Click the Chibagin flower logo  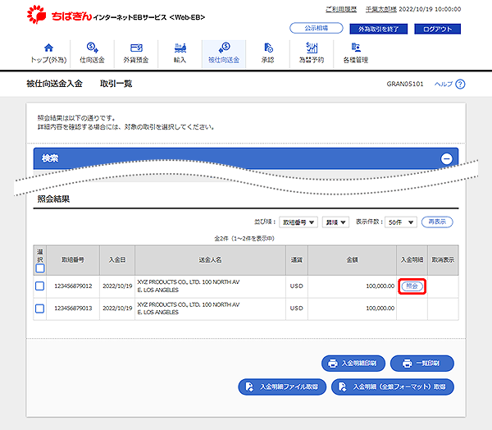(x=36, y=15)
